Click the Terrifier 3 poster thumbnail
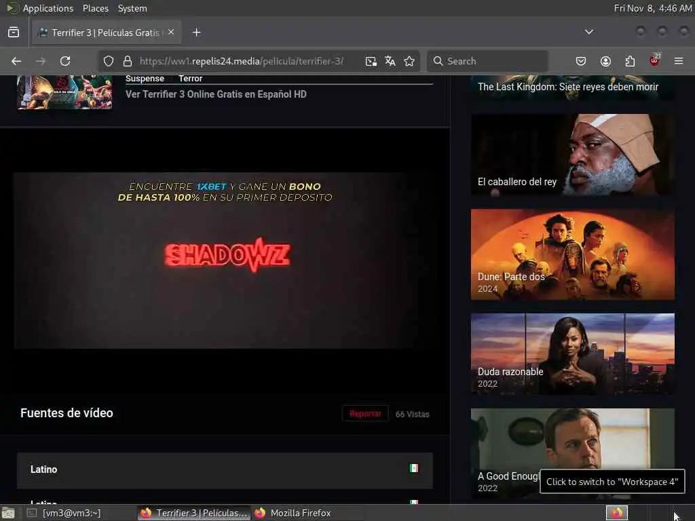This screenshot has width=695, height=521. pos(64,92)
